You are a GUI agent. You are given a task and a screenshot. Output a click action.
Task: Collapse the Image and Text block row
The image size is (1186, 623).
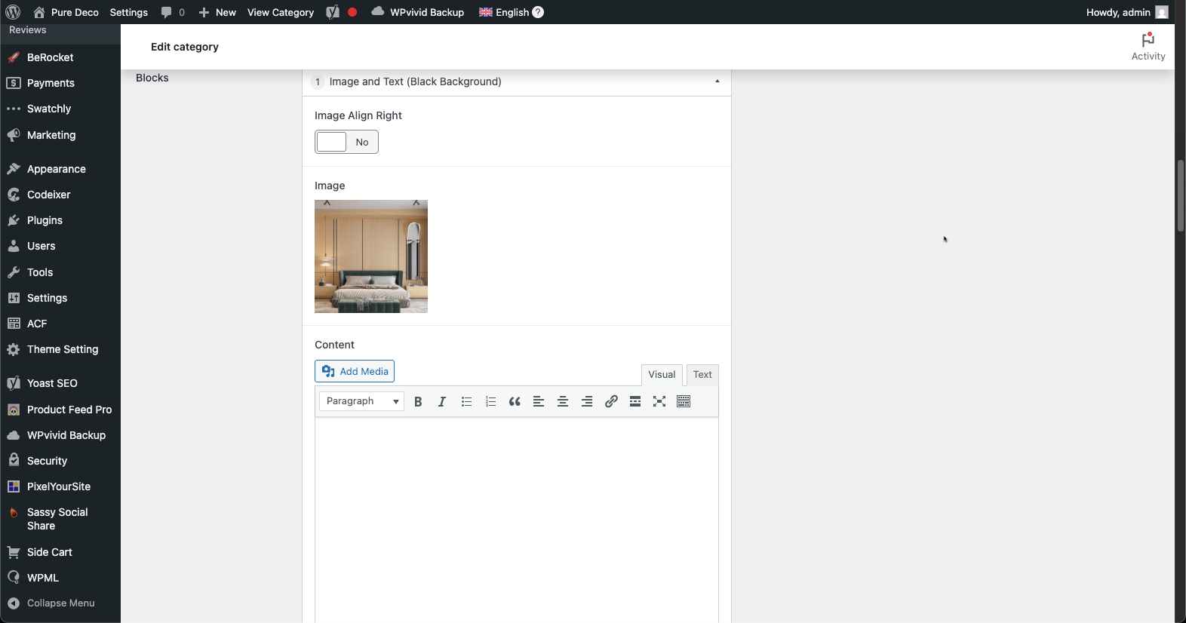click(717, 81)
